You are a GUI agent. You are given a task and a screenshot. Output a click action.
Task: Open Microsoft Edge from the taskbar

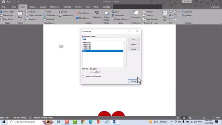pos(91,122)
